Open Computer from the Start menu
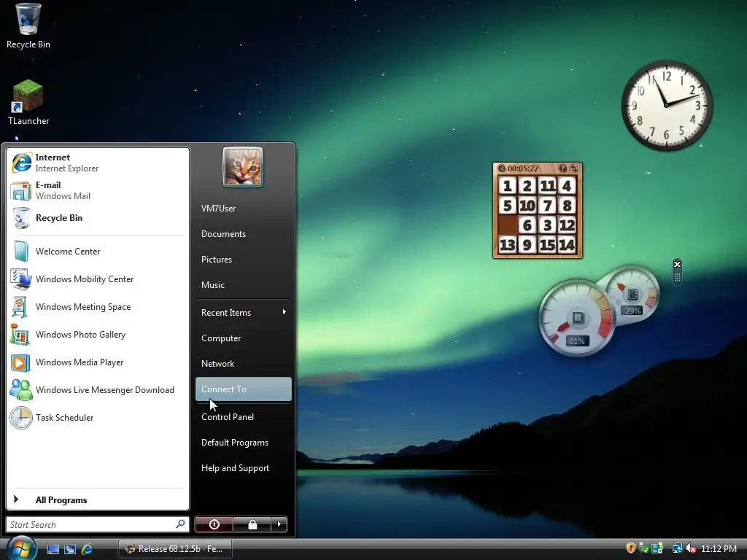 click(244, 338)
